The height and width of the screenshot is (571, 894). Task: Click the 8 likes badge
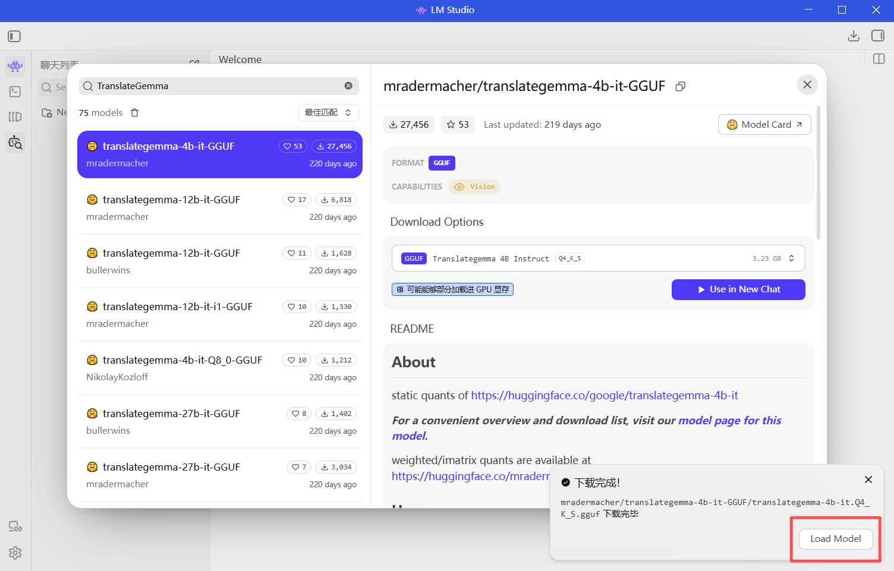coord(299,414)
